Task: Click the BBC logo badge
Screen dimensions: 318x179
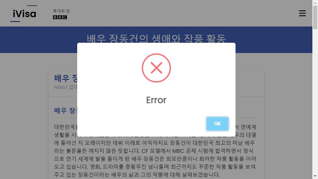Action: [60, 17]
